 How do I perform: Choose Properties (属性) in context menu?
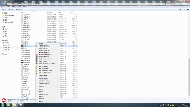tap(41, 102)
